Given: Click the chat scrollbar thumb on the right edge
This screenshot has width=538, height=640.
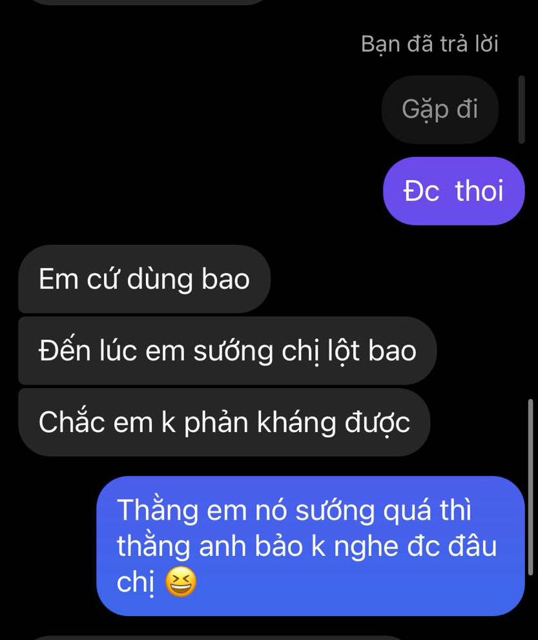Looking at the screenshot, I should pos(530,487).
